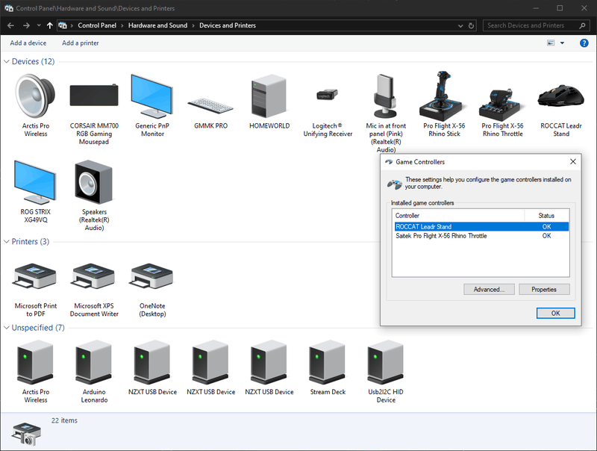The image size is (597, 451).
Task: Click the search magnifier icon
Action: 582,25
